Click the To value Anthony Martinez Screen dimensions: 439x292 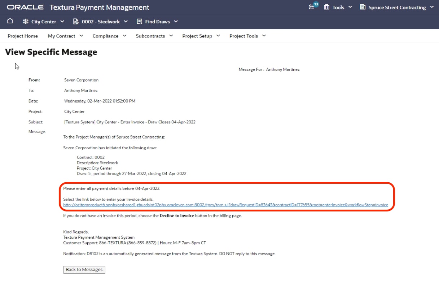(81, 91)
